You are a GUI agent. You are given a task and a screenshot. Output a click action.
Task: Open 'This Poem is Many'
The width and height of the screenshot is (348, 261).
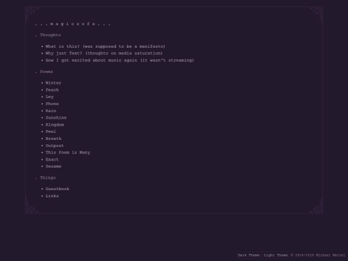[68, 153]
